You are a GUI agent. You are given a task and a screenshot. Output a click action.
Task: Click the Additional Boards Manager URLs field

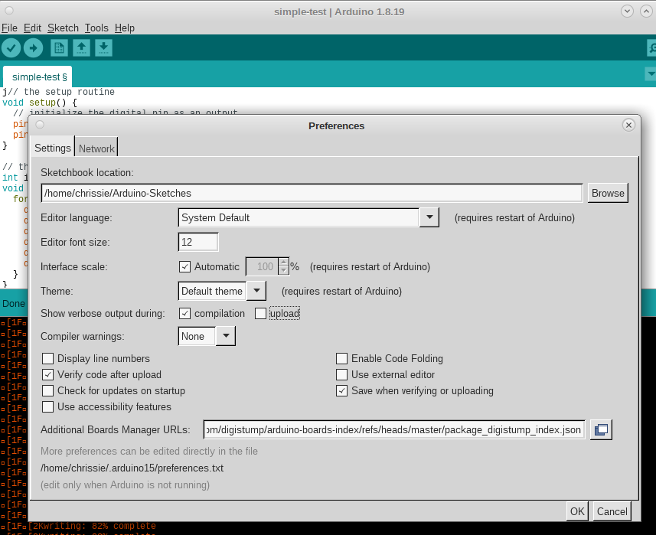pos(394,429)
